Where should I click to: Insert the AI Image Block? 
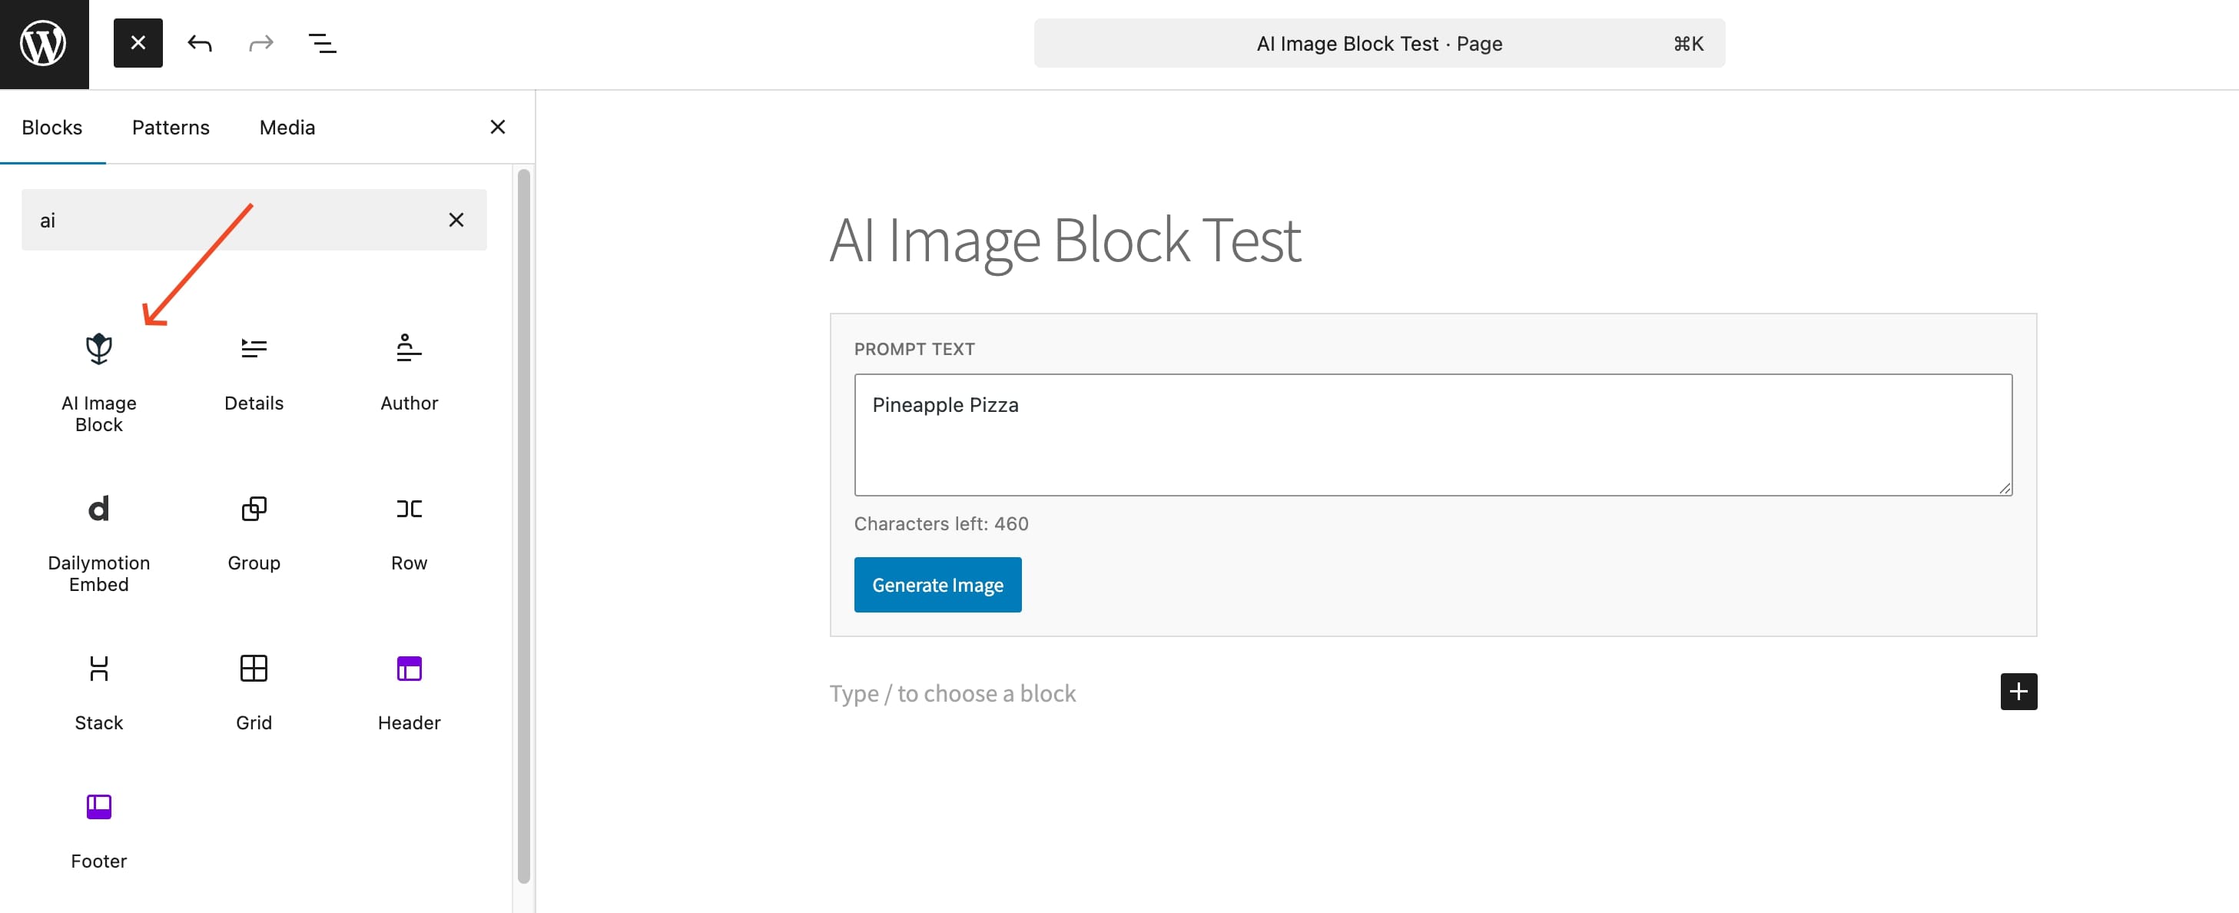tap(99, 383)
